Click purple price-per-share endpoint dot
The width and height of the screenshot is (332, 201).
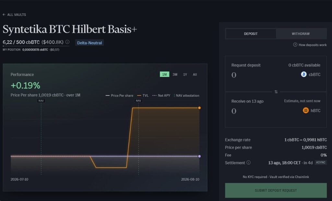coord(199,156)
